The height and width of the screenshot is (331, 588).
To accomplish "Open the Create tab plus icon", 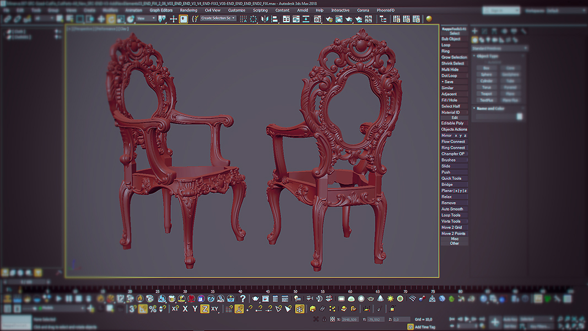I will coord(474,31).
